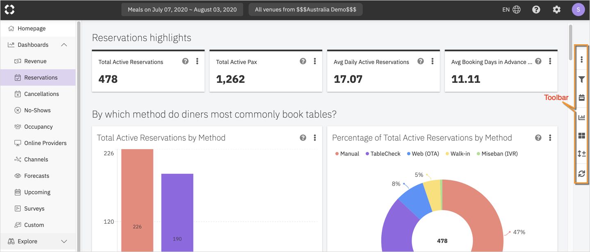Click the sidebar vertical scrollbar
Image resolution: width=590 pixels, height=252 pixels.
click(x=79, y=135)
